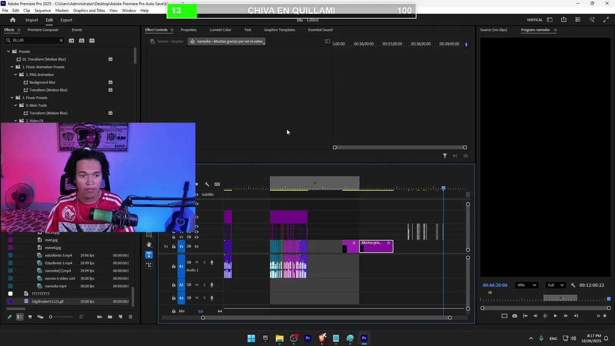Collapse the Presets folder in Effects
This screenshot has height=346, width=615.
tap(8, 51)
